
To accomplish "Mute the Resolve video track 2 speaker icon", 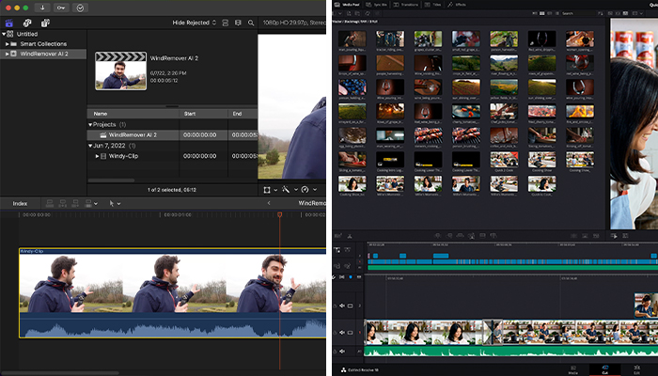I will tap(342, 305).
